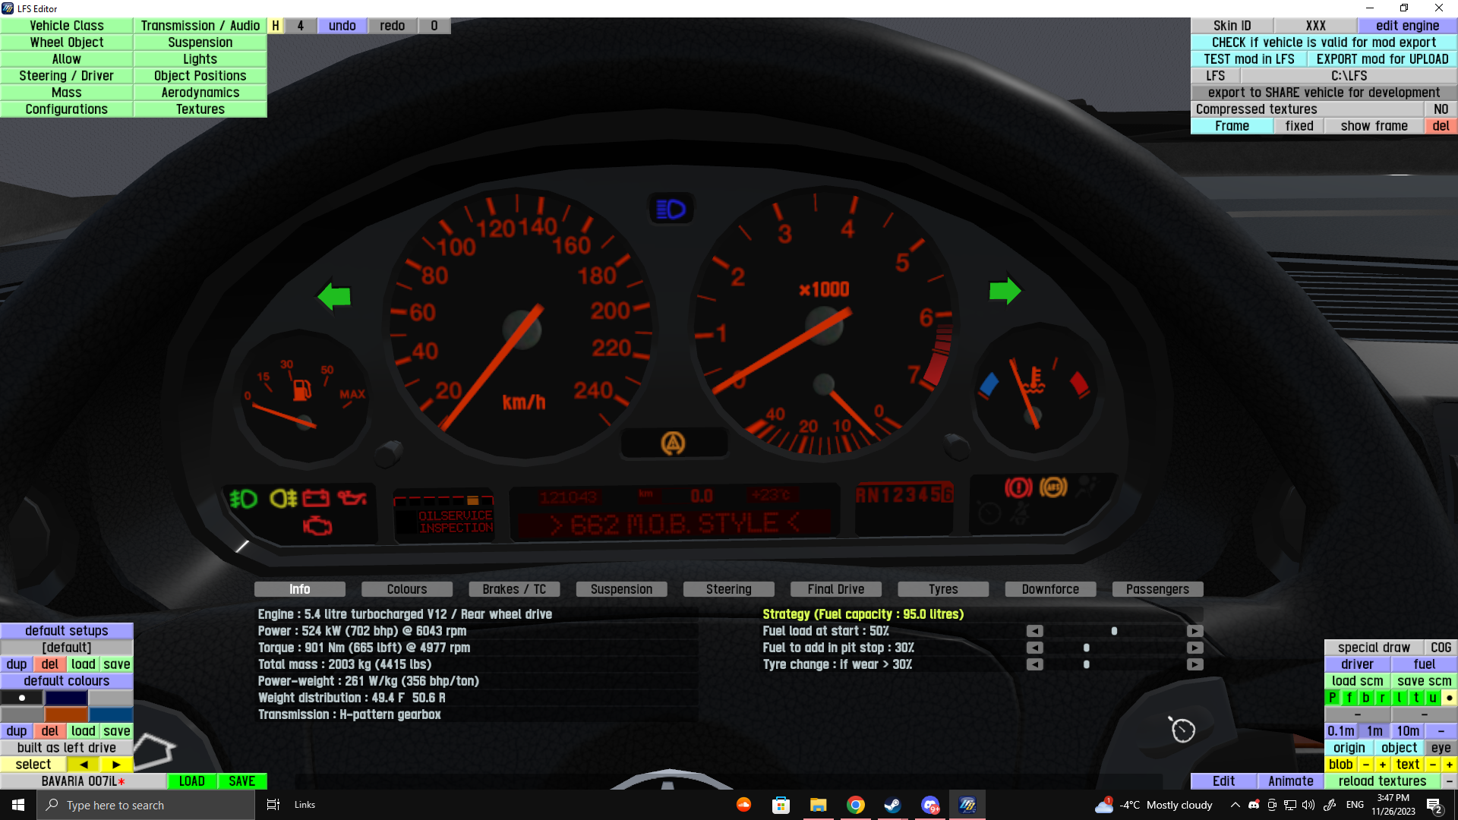Image resolution: width=1458 pixels, height=820 pixels.
Task: Click yellow previous-vehicle arrow beside select
Action: [x=84, y=765]
